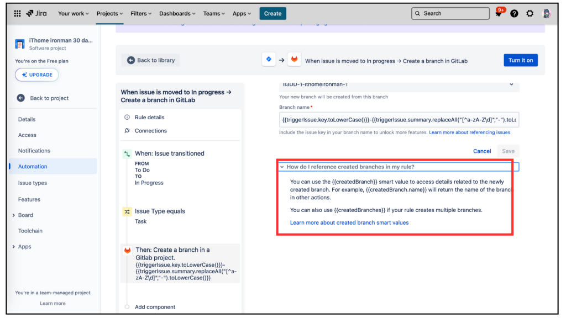Click the Jira trigger diamond icon in header
Viewport: 566px width, 318px height.
(x=269, y=60)
